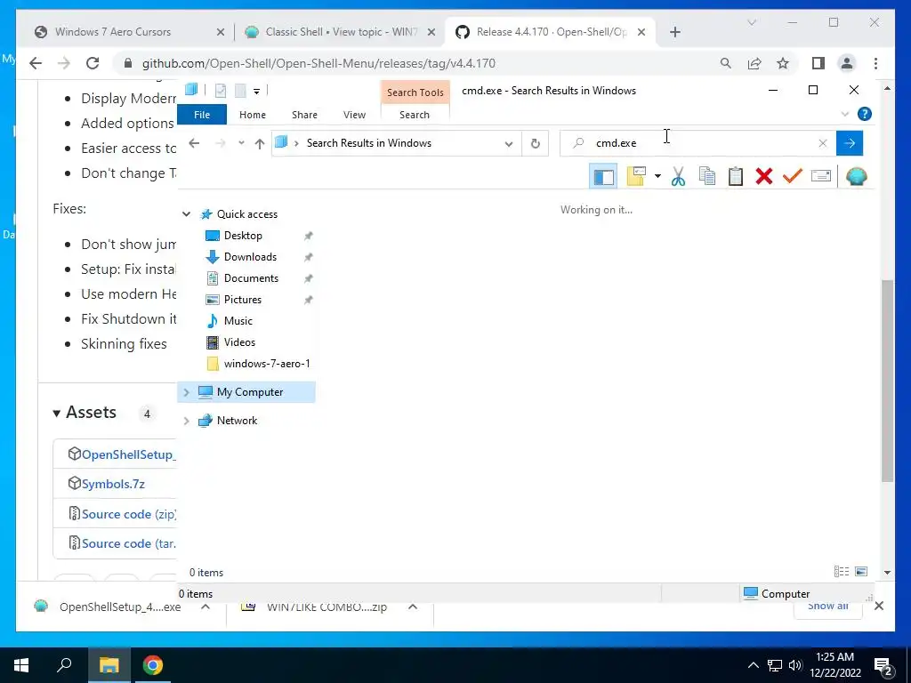Image resolution: width=911 pixels, height=683 pixels.
Task: Select the Search ribbon tab
Action: (x=415, y=115)
